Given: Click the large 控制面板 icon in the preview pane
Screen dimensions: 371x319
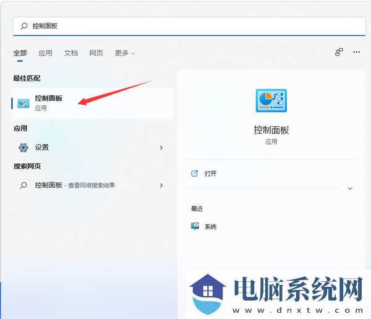Looking at the screenshot, I should (x=271, y=100).
